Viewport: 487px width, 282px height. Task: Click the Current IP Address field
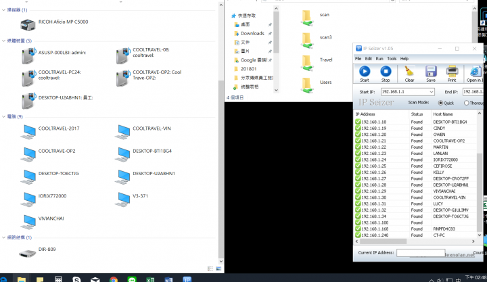(421, 252)
